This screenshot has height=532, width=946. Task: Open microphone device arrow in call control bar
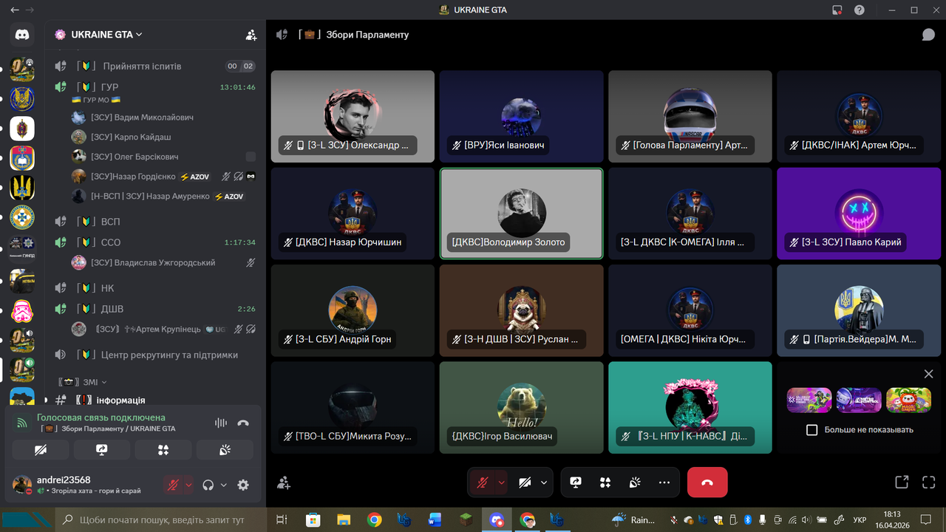pyautogui.click(x=502, y=482)
